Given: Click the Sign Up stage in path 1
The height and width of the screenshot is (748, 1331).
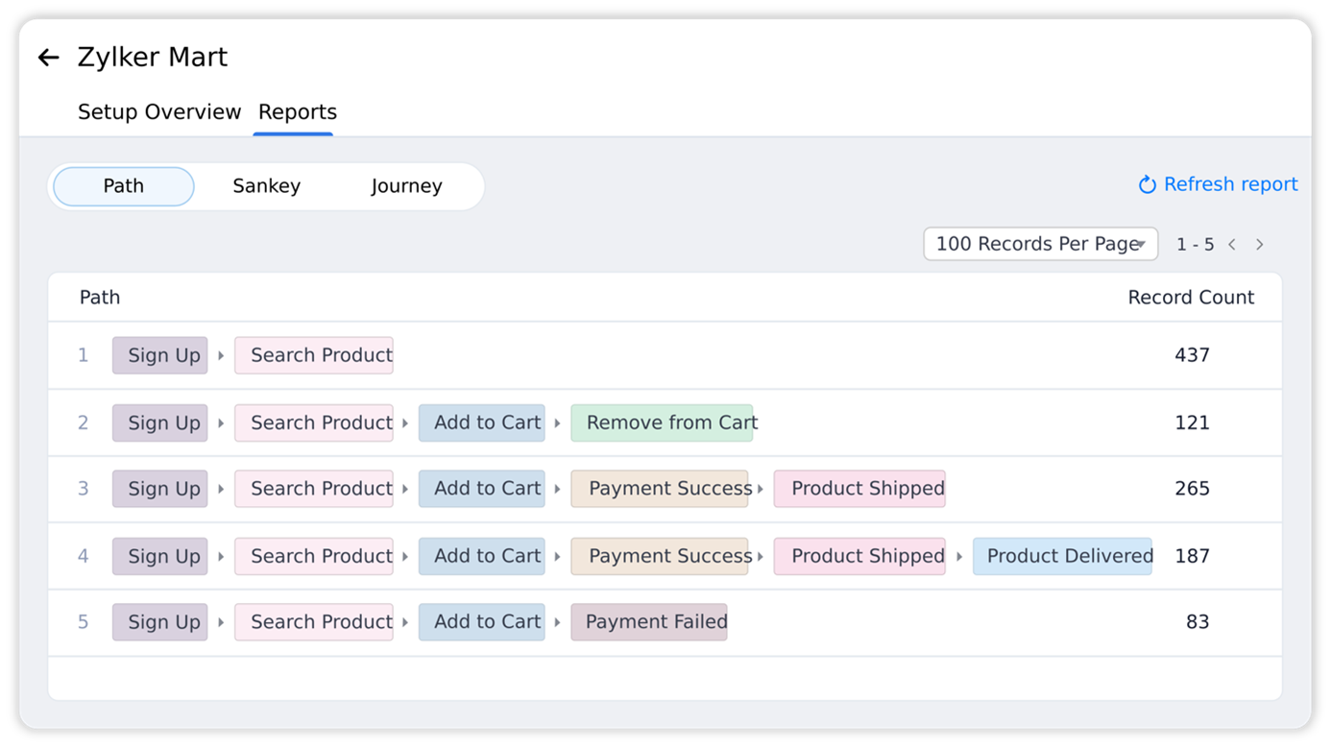Looking at the screenshot, I should 160,355.
